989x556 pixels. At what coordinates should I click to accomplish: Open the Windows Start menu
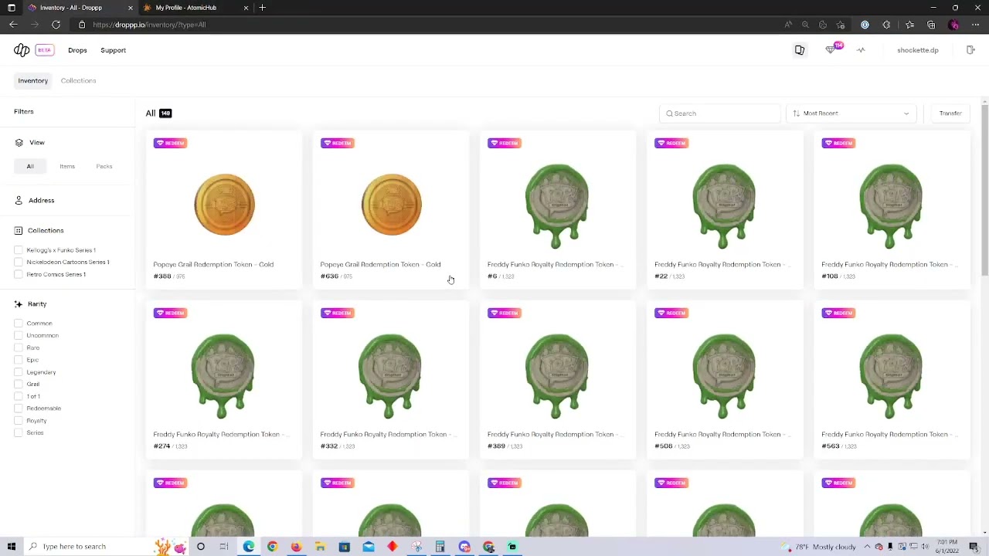coord(12,547)
